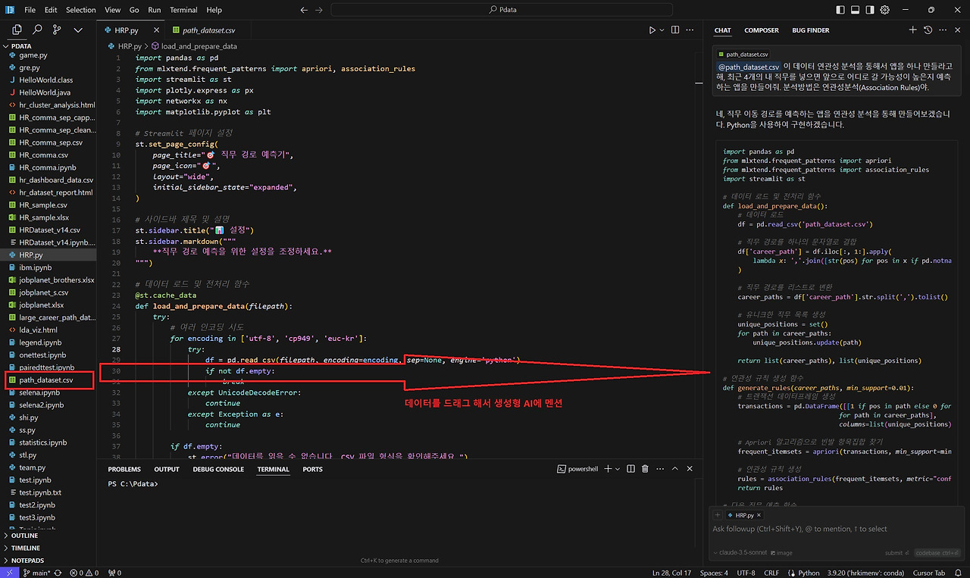Submit the chat message
Image resolution: width=970 pixels, height=578 pixels.
pos(897,553)
